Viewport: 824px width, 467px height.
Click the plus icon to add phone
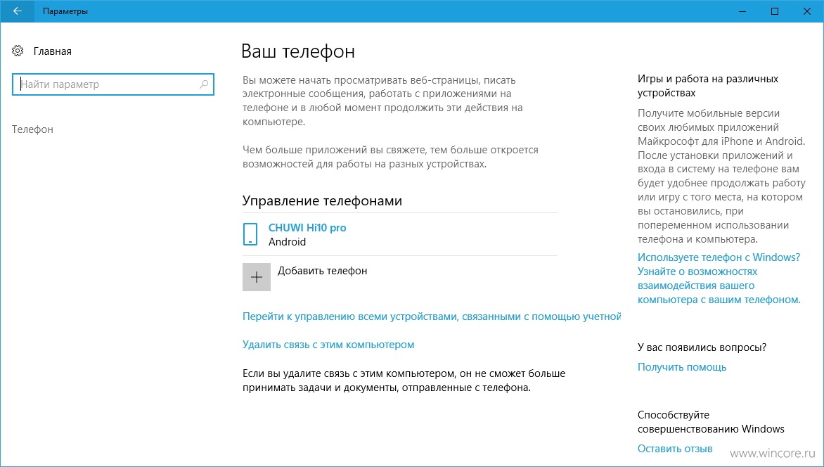(257, 277)
